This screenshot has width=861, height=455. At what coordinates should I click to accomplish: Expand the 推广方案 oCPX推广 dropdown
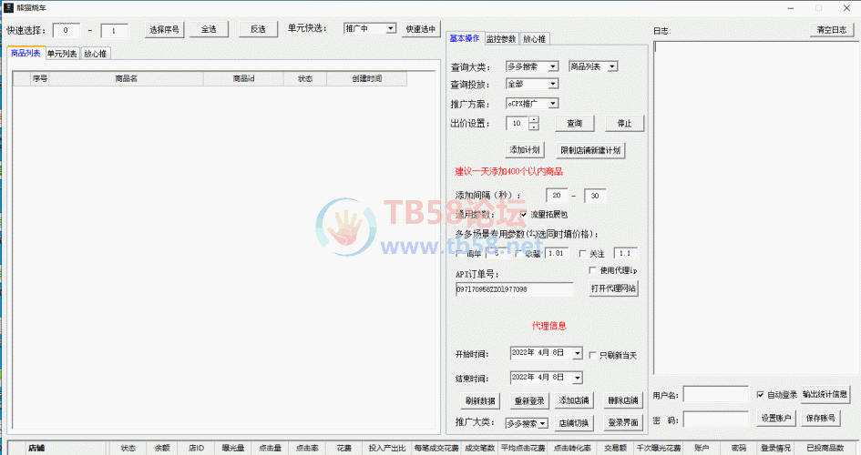532,104
